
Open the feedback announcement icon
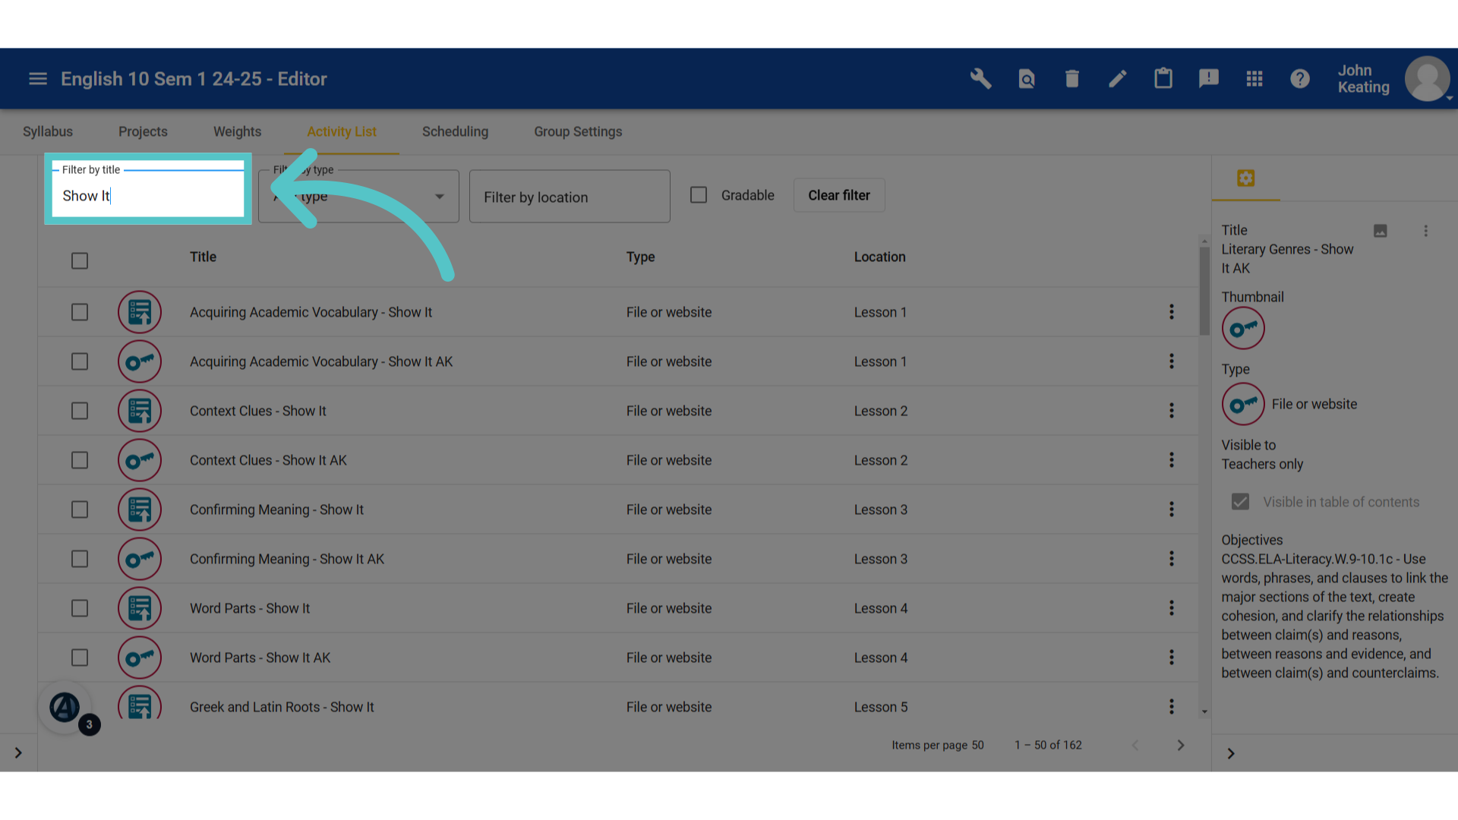[1209, 79]
